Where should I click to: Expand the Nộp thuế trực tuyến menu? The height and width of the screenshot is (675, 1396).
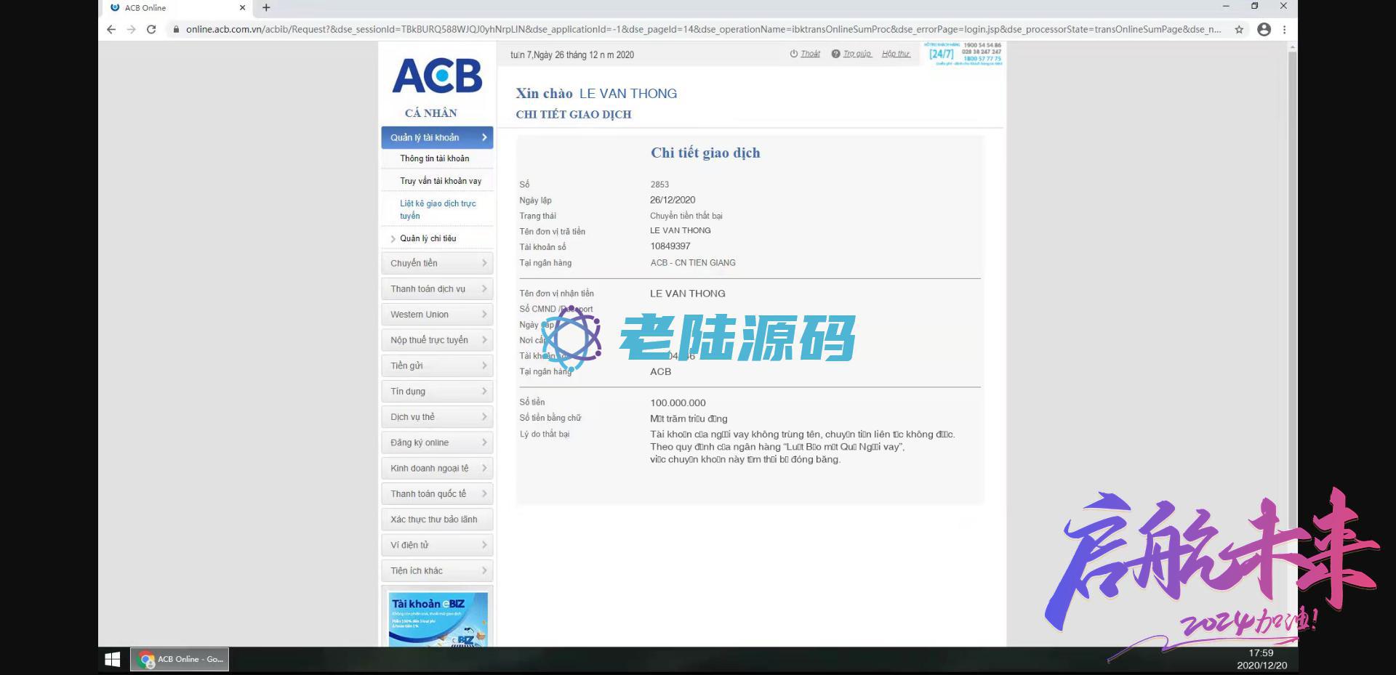[437, 340]
